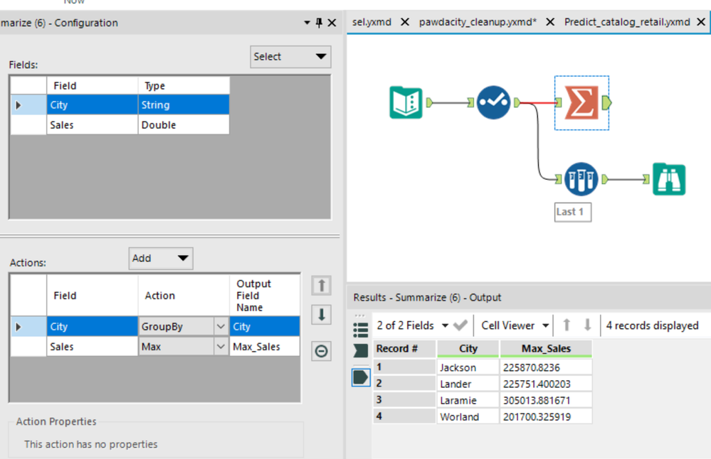Click the String type cell for City

pos(184,104)
